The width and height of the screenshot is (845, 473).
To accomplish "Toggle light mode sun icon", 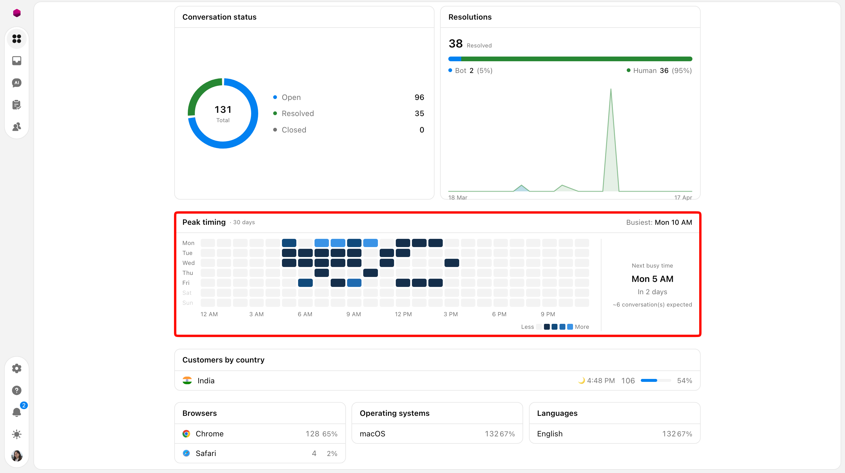I will pos(17,434).
